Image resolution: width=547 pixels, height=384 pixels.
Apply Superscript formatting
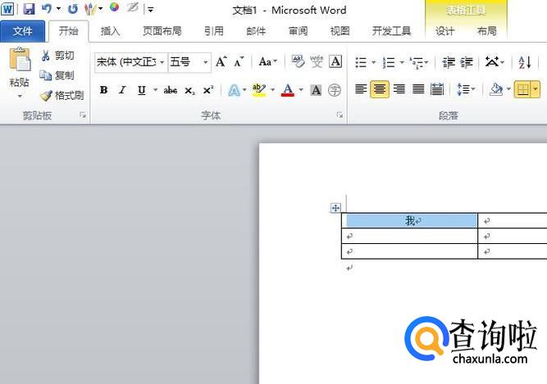click(208, 90)
